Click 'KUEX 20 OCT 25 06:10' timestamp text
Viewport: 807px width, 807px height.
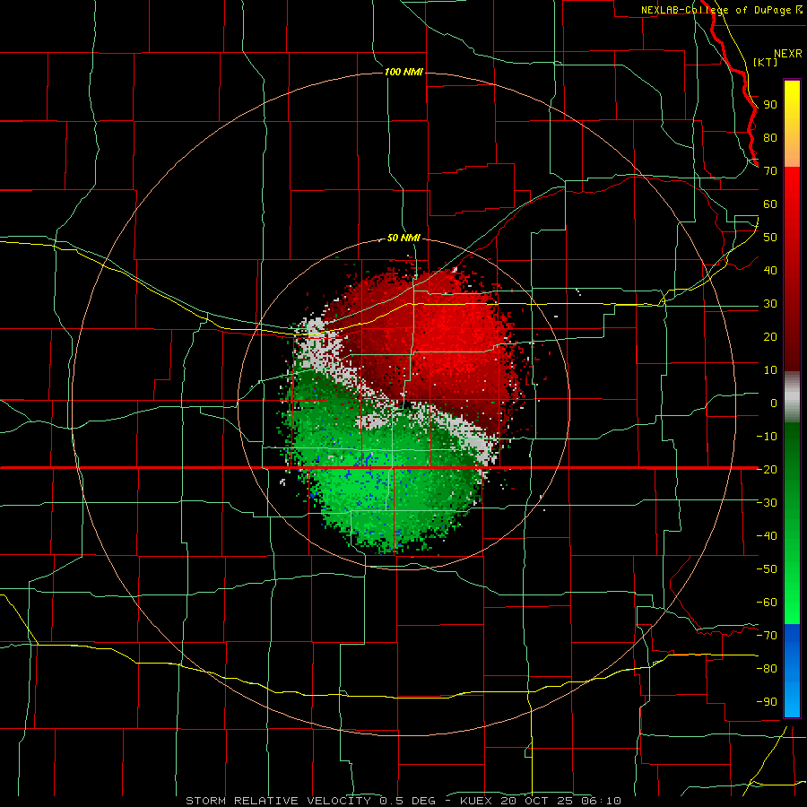click(x=541, y=801)
